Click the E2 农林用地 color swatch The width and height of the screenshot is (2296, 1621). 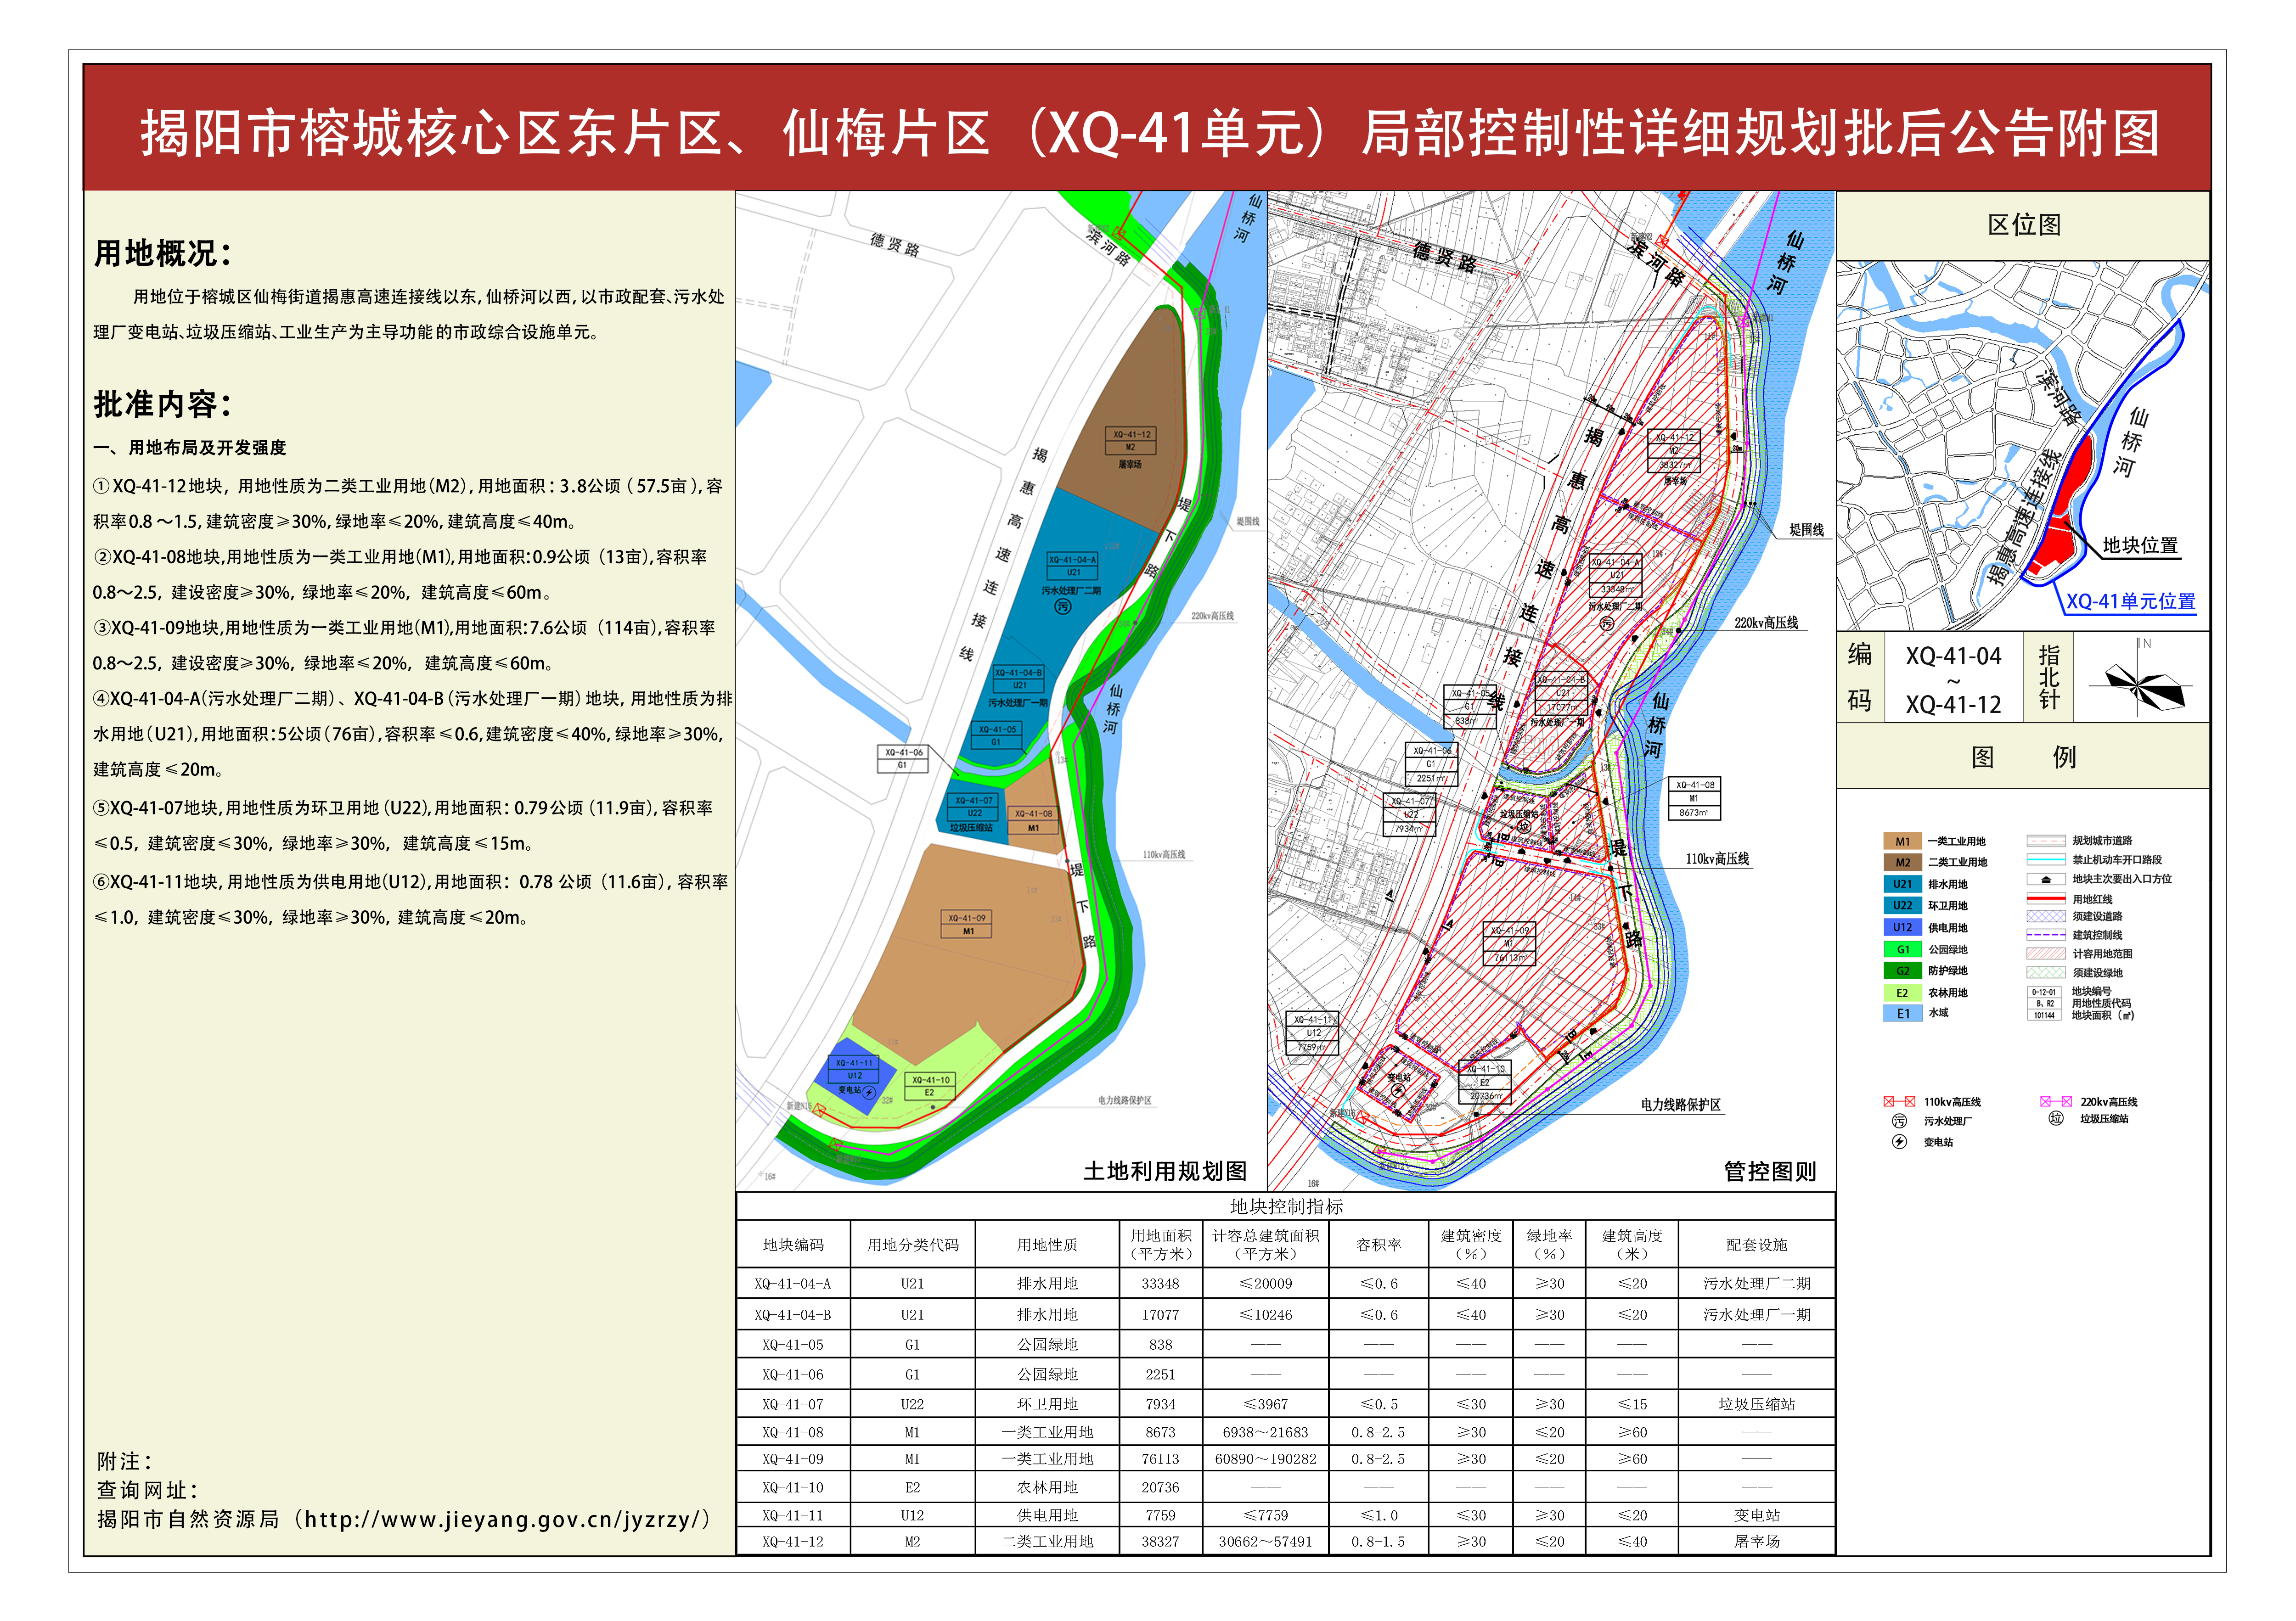(x=1902, y=993)
